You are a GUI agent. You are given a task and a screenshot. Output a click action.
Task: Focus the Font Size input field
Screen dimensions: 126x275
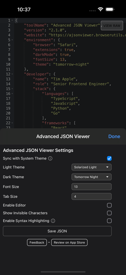click(x=91, y=187)
